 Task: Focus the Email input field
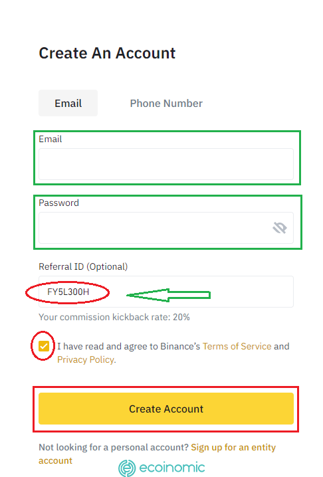166,164
